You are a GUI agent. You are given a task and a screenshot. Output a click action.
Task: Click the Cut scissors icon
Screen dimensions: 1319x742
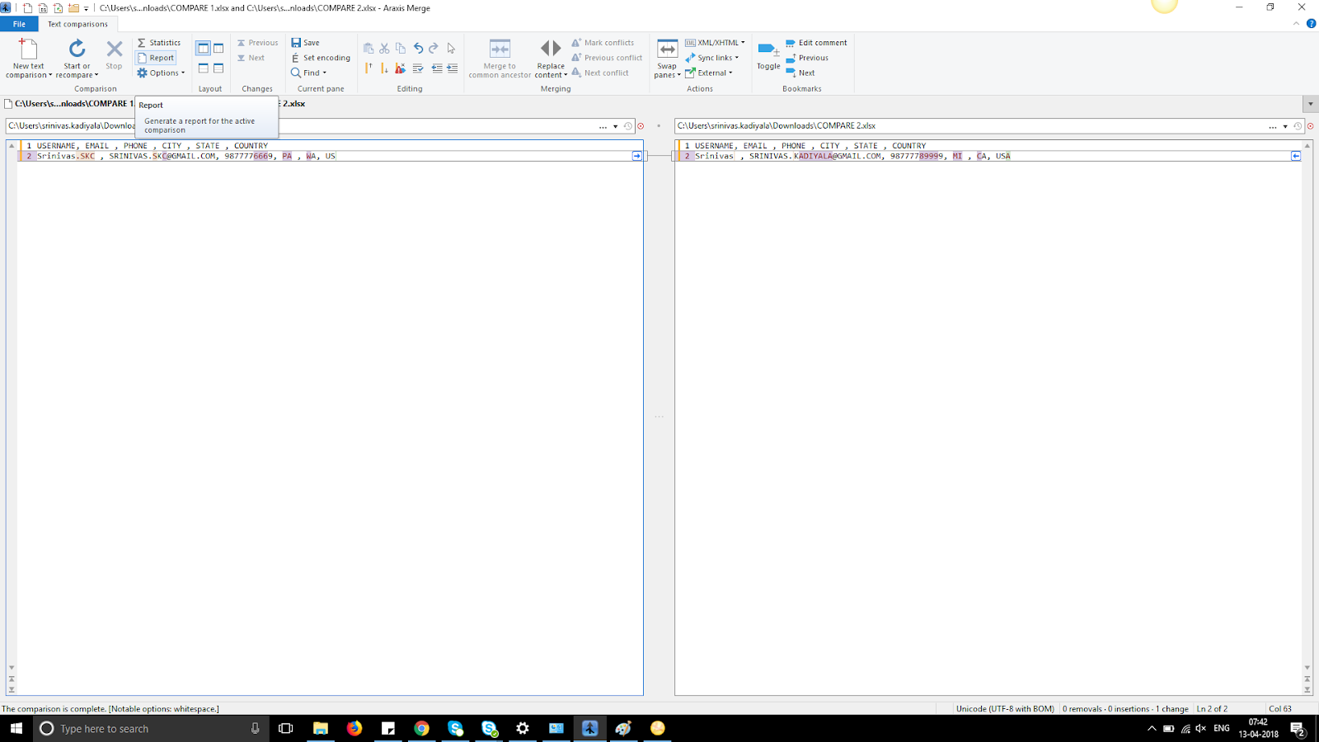tap(384, 48)
